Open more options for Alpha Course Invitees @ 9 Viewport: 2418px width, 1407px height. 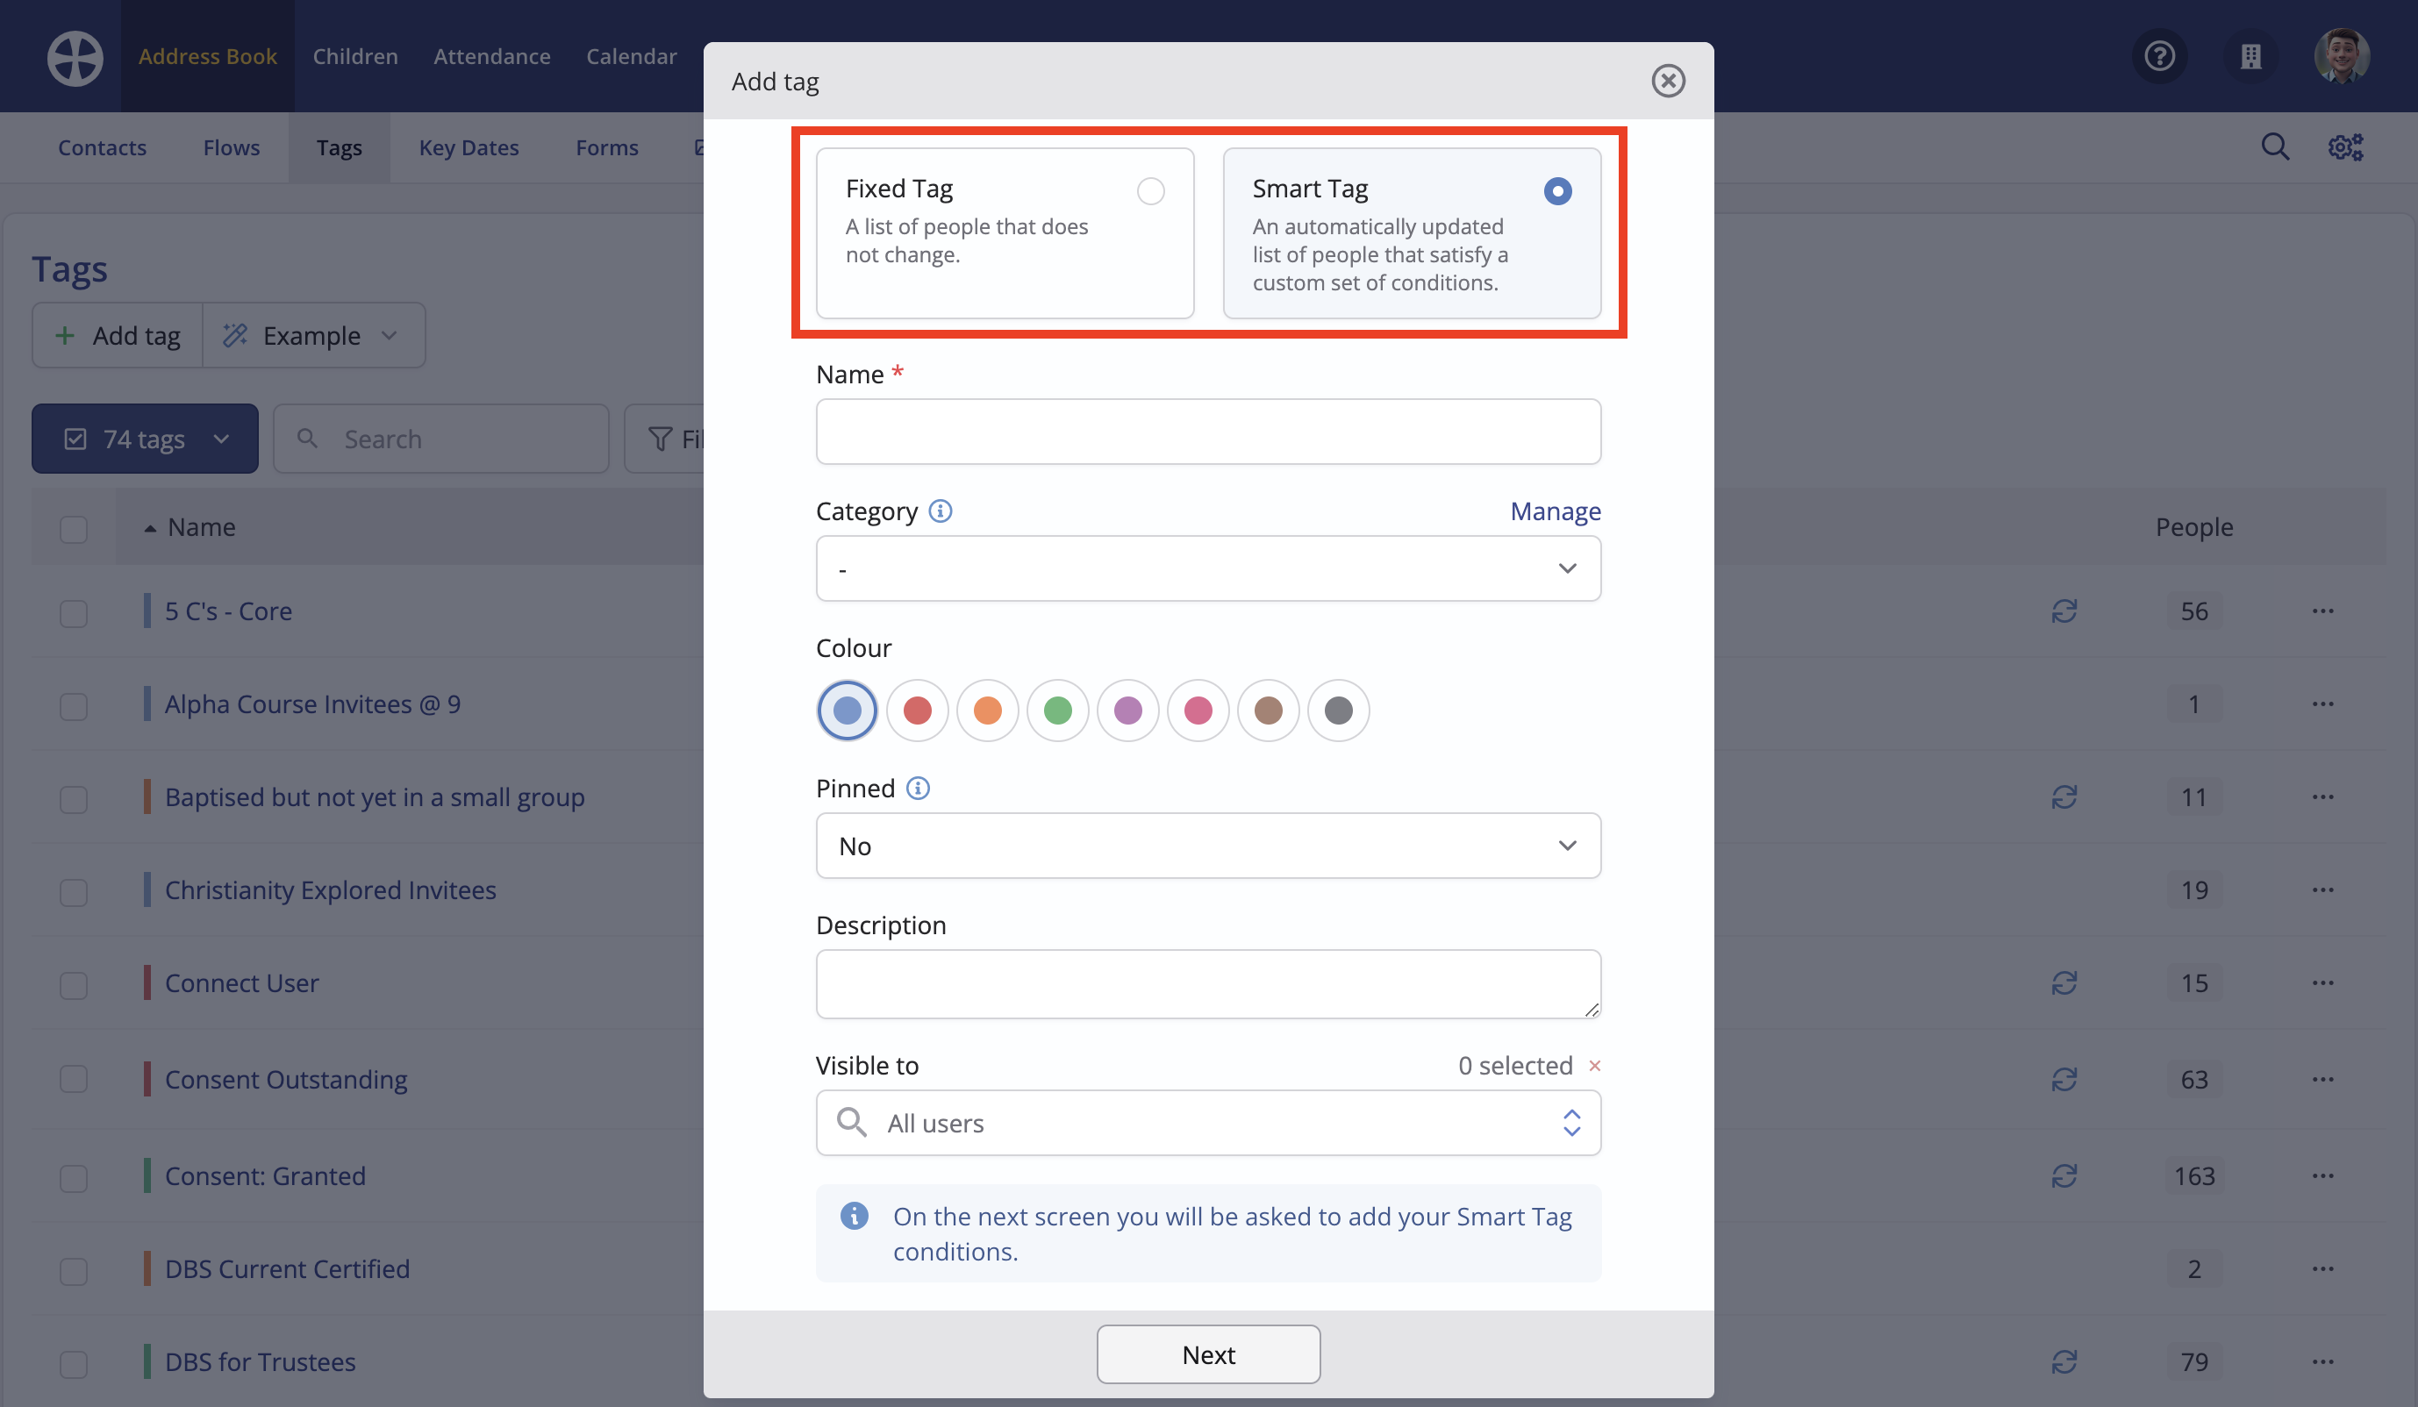[x=2322, y=704]
